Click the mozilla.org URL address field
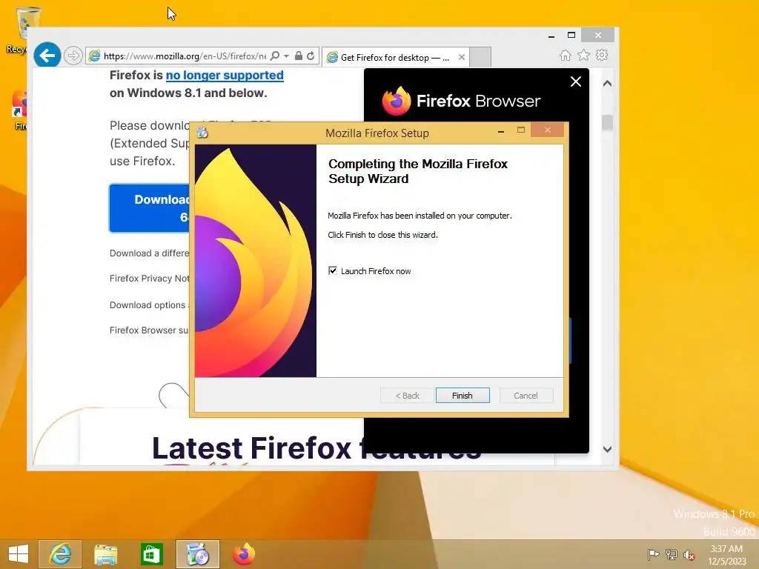759x569 pixels. [185, 56]
